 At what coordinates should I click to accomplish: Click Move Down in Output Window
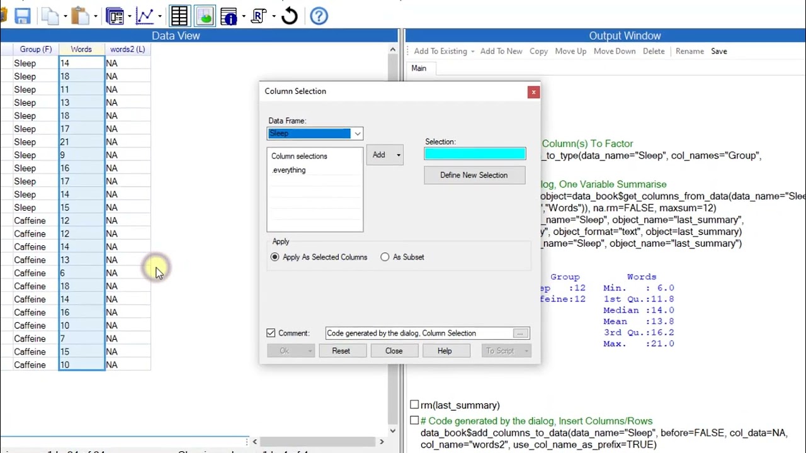click(615, 52)
